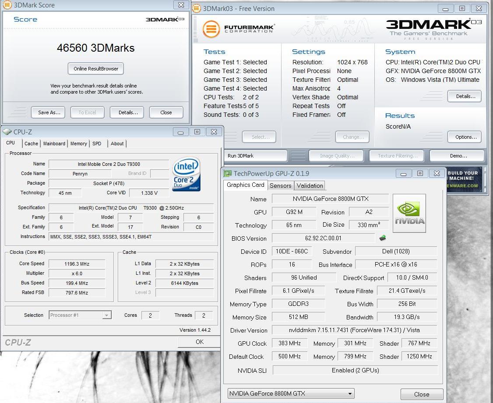Click the Change settings button
This screenshot has width=493, height=403.
pyautogui.click(x=352, y=137)
